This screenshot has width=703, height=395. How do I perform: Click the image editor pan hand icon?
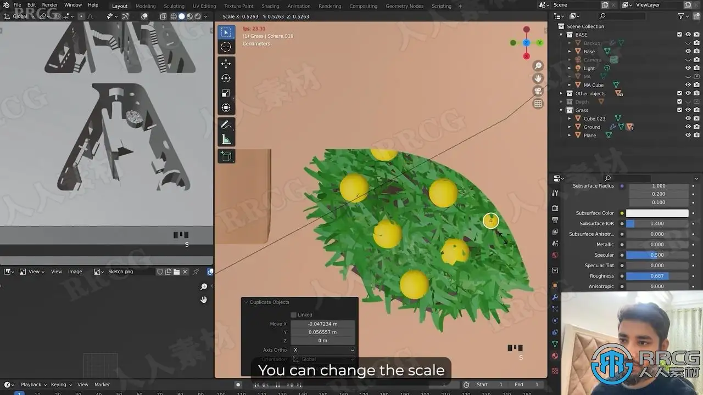(x=204, y=300)
